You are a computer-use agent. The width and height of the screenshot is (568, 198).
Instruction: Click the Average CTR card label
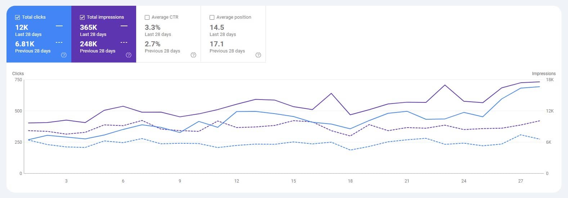165,17
